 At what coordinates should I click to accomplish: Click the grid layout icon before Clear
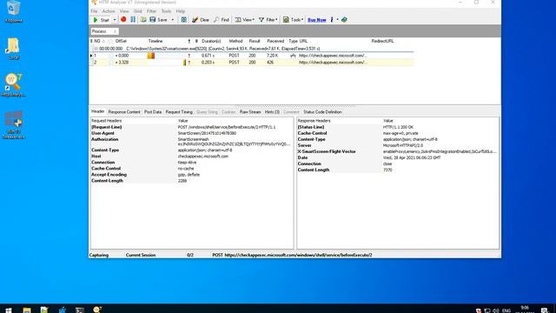click(x=183, y=19)
